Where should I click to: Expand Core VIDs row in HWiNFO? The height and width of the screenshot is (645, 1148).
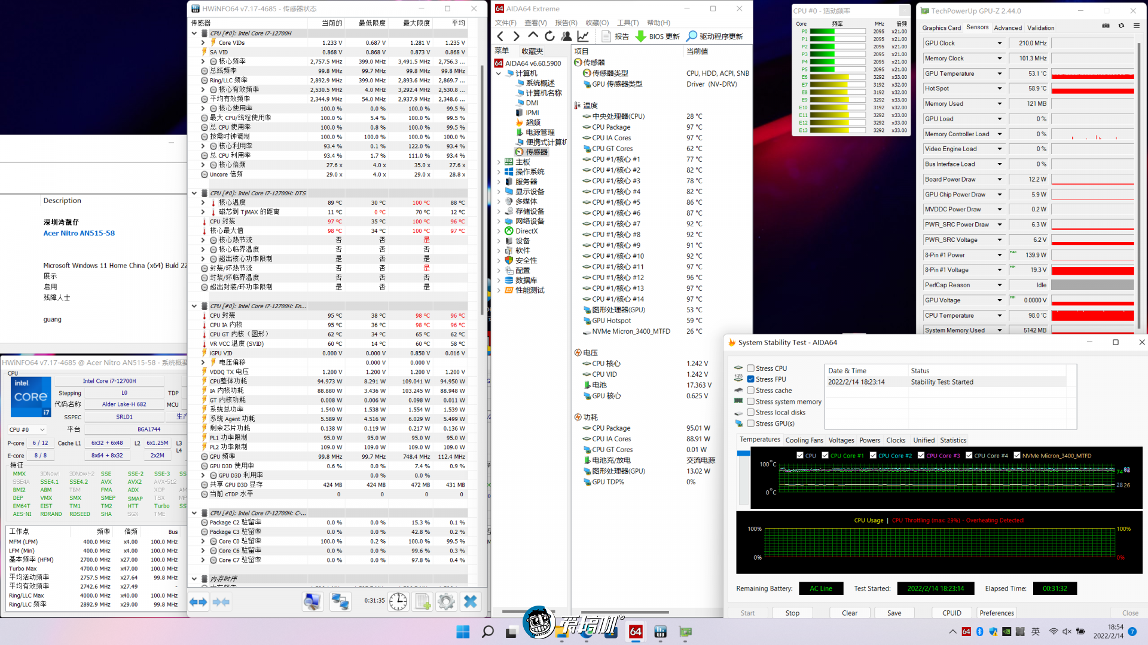pos(203,43)
